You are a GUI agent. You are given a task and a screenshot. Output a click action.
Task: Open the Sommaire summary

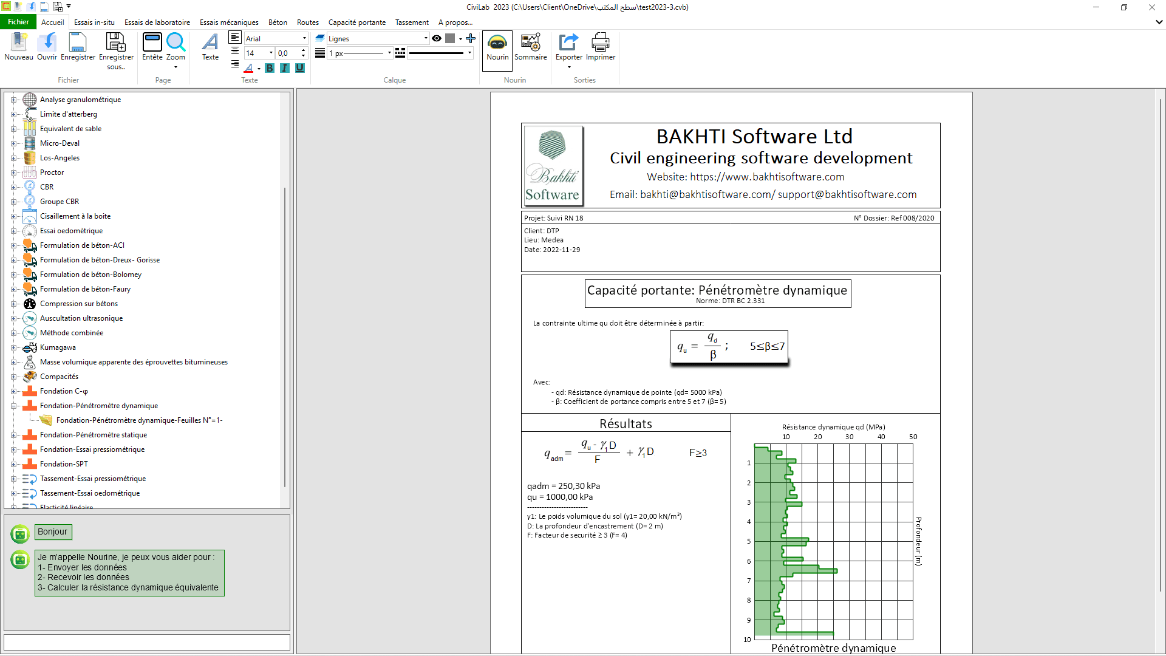530,47
